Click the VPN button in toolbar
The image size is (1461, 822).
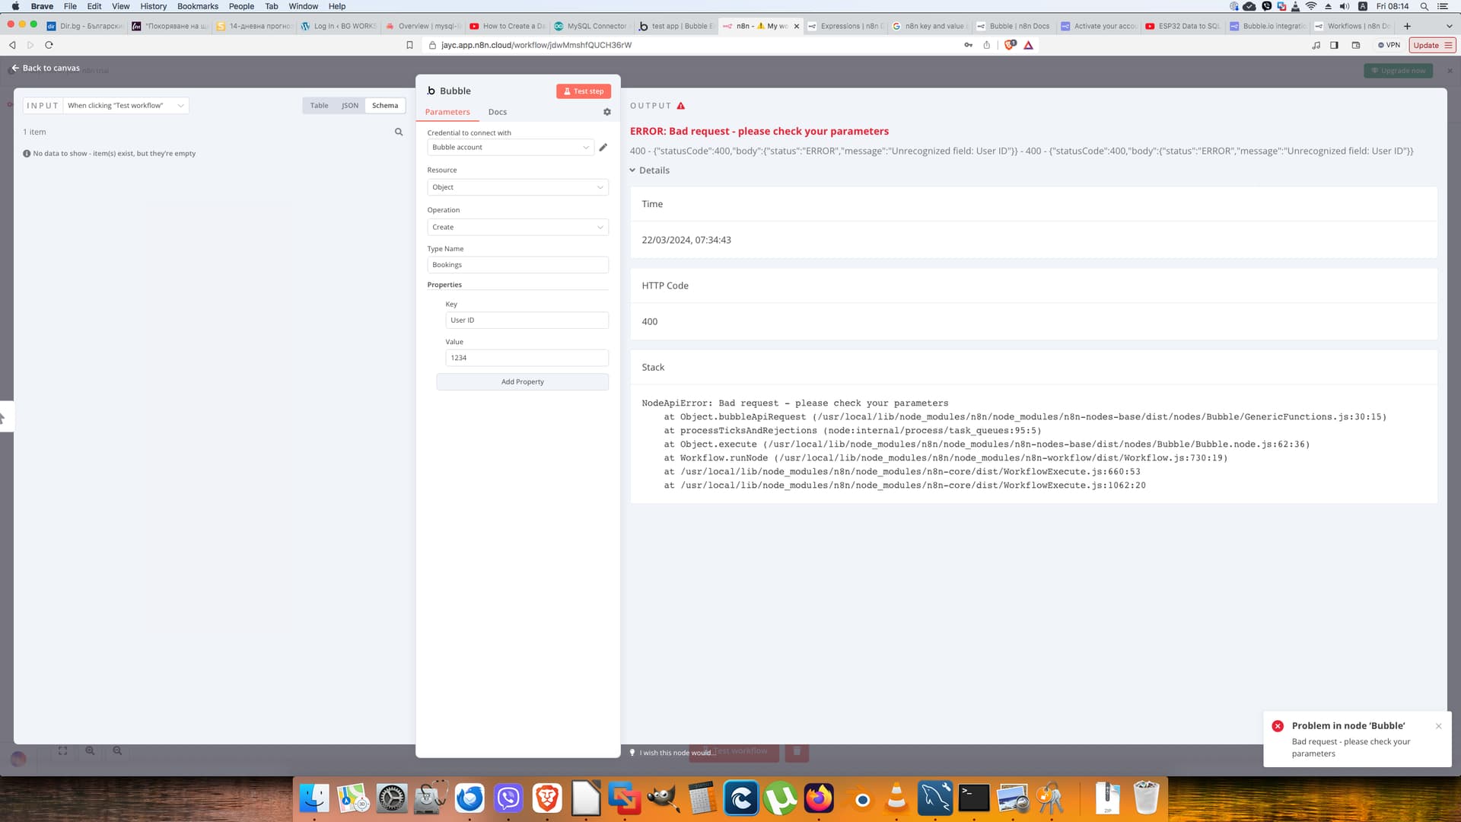[x=1389, y=45]
